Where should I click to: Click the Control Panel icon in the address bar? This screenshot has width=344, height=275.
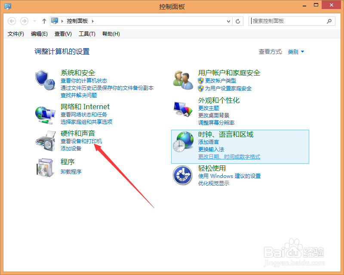pyautogui.click(x=55, y=21)
